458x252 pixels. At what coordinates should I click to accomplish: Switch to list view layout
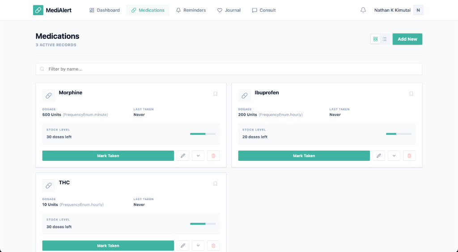tap(385, 39)
